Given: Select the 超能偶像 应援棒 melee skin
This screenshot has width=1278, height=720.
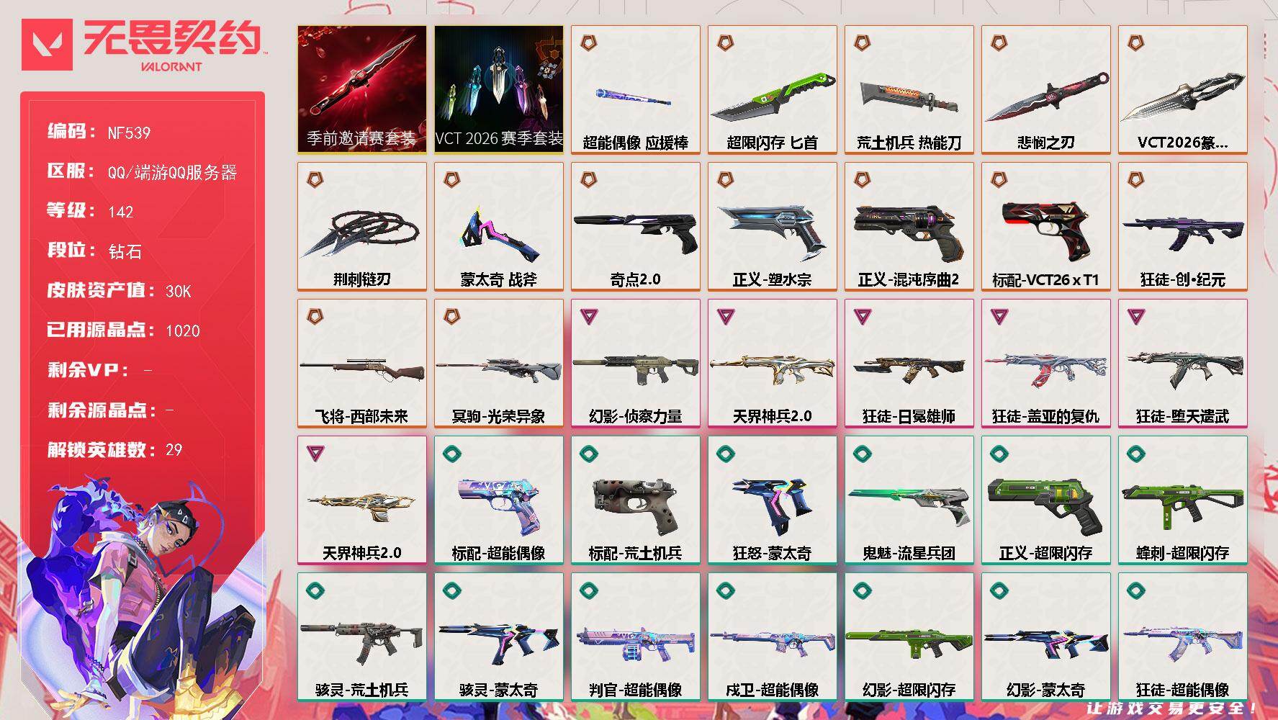Looking at the screenshot, I should click(635, 89).
